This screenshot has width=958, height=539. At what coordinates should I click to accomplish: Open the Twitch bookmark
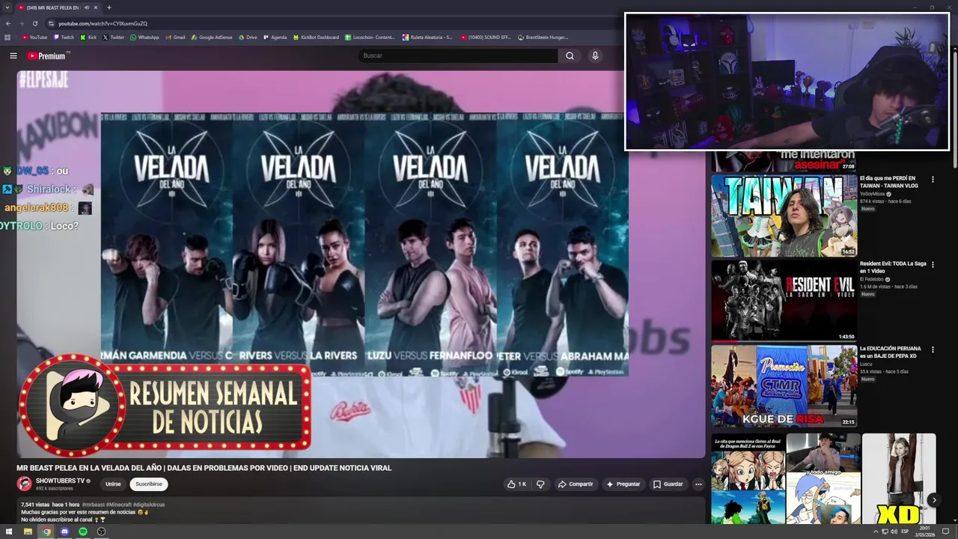tap(64, 37)
